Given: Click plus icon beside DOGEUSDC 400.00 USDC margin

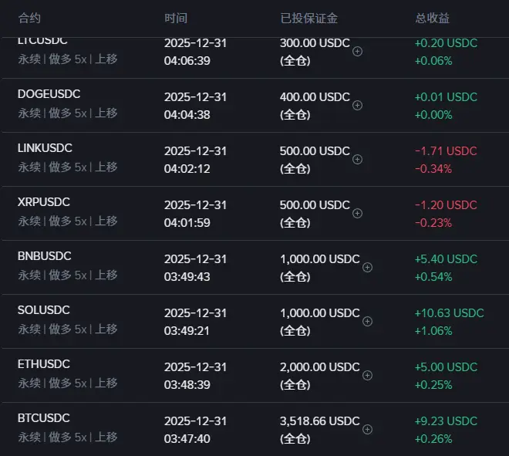Looking at the screenshot, I should point(357,106).
